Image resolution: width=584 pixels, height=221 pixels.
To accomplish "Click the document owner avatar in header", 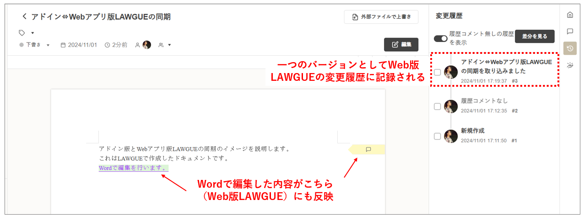I will tap(147, 45).
